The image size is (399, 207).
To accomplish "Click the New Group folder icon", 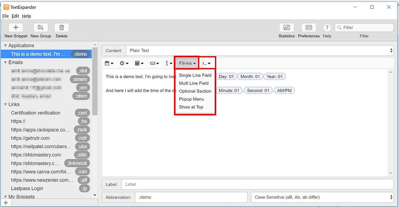I will 41,27.
